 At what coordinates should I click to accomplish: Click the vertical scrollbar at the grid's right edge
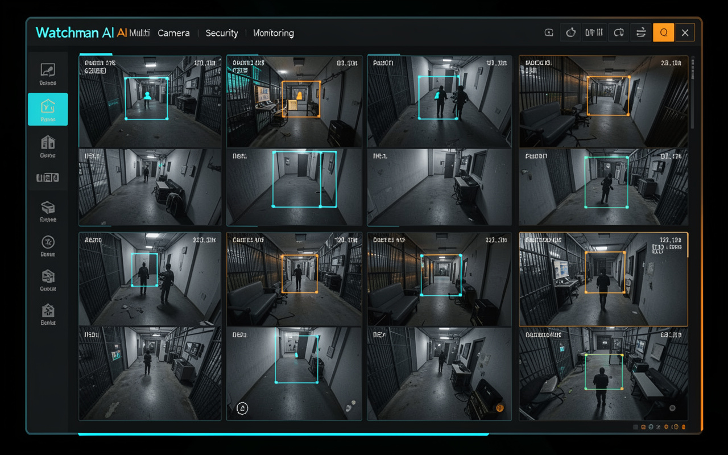point(692,94)
